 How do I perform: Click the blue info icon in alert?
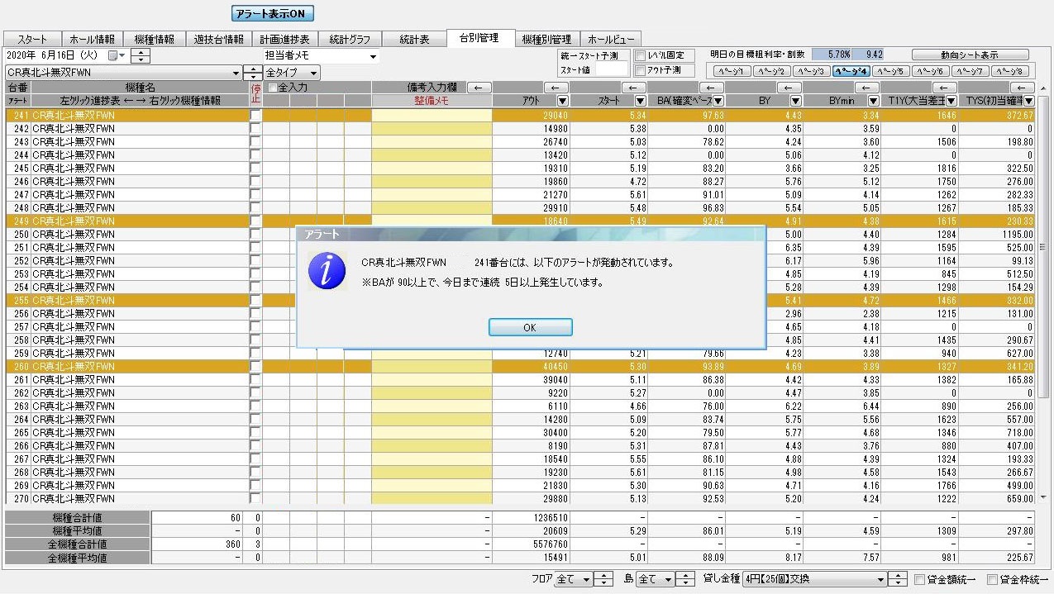point(326,270)
